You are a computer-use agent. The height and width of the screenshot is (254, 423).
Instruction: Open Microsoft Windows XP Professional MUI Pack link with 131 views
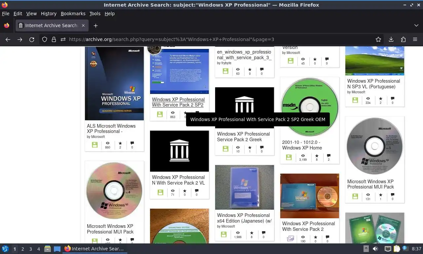point(370,184)
